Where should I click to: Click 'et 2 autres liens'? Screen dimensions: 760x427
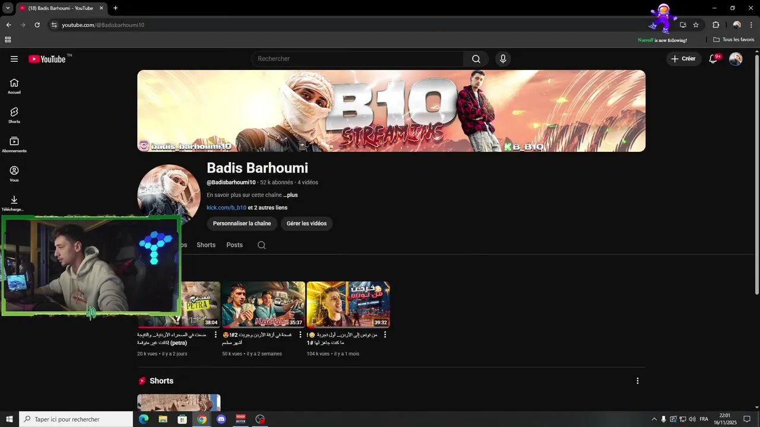tap(267, 208)
